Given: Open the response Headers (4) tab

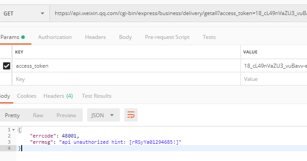Looking at the screenshot, I should click(x=58, y=96).
